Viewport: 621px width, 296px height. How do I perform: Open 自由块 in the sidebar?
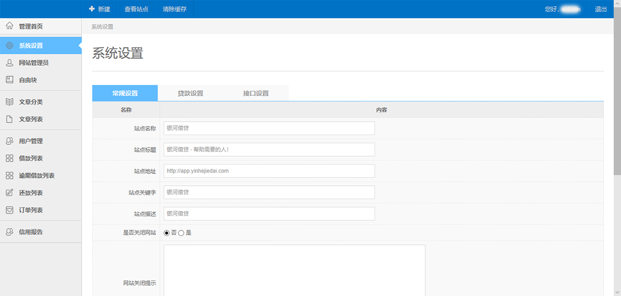(41, 80)
